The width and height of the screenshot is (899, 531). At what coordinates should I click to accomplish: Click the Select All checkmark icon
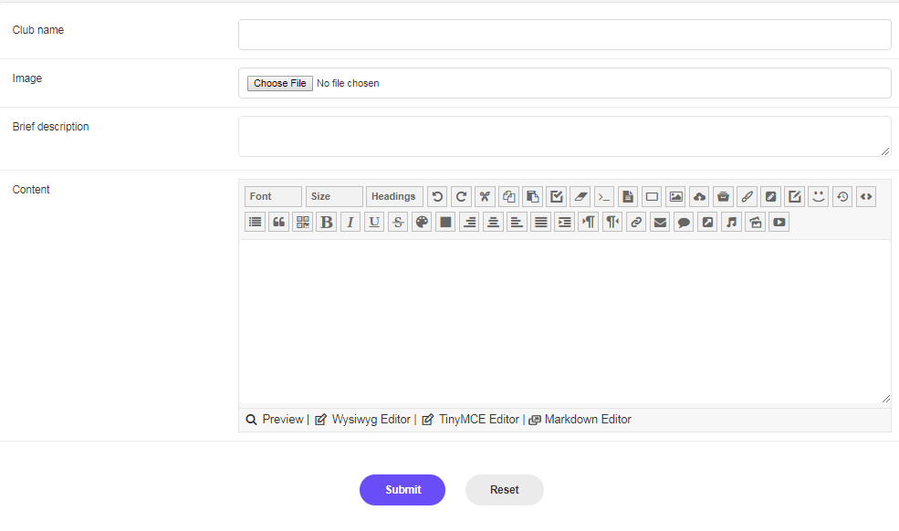click(556, 197)
